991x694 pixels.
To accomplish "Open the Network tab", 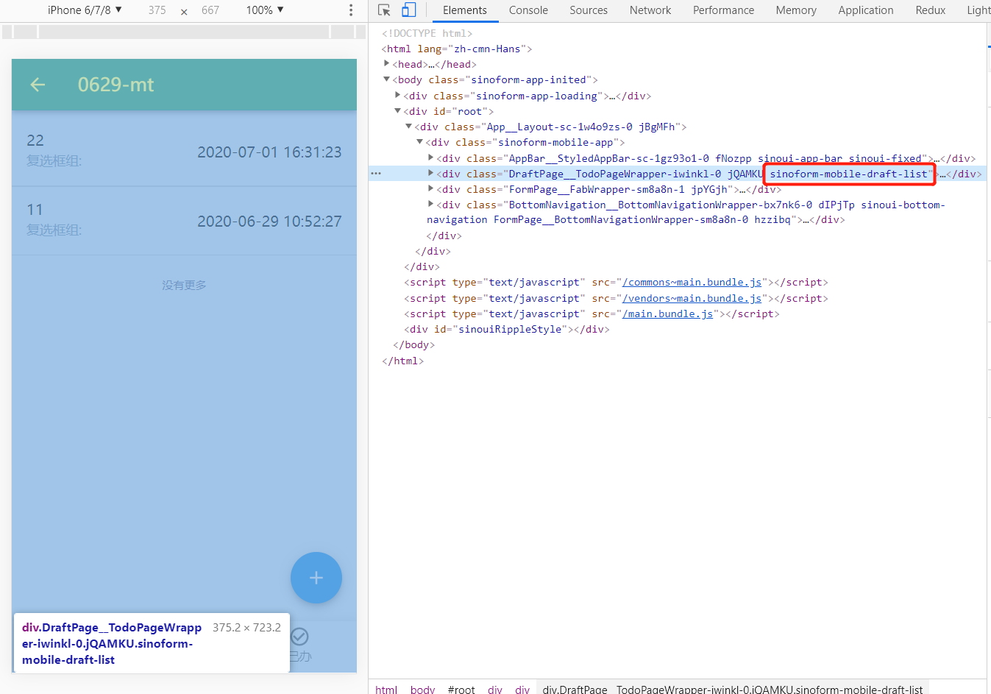I will click(650, 10).
